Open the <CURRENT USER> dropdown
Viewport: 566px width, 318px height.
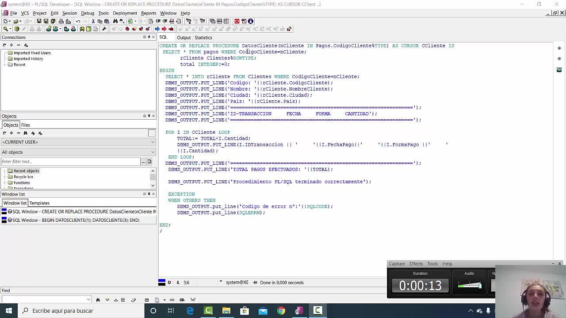[78, 142]
